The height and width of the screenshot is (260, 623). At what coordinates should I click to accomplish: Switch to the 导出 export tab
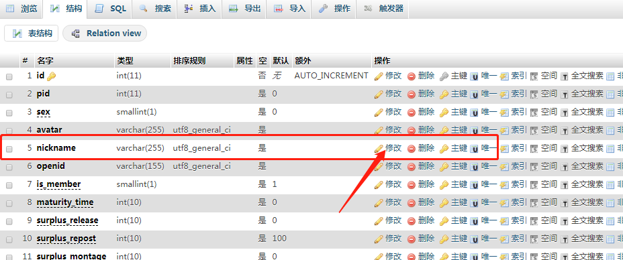245,9
